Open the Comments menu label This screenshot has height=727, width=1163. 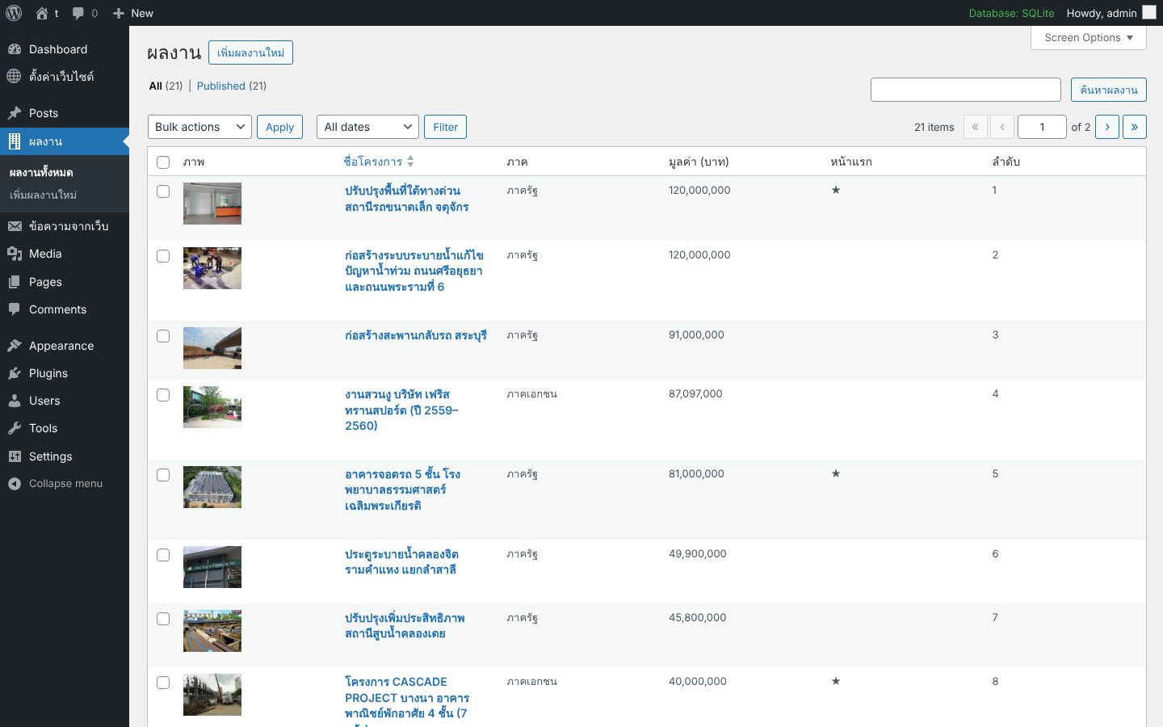pos(57,309)
